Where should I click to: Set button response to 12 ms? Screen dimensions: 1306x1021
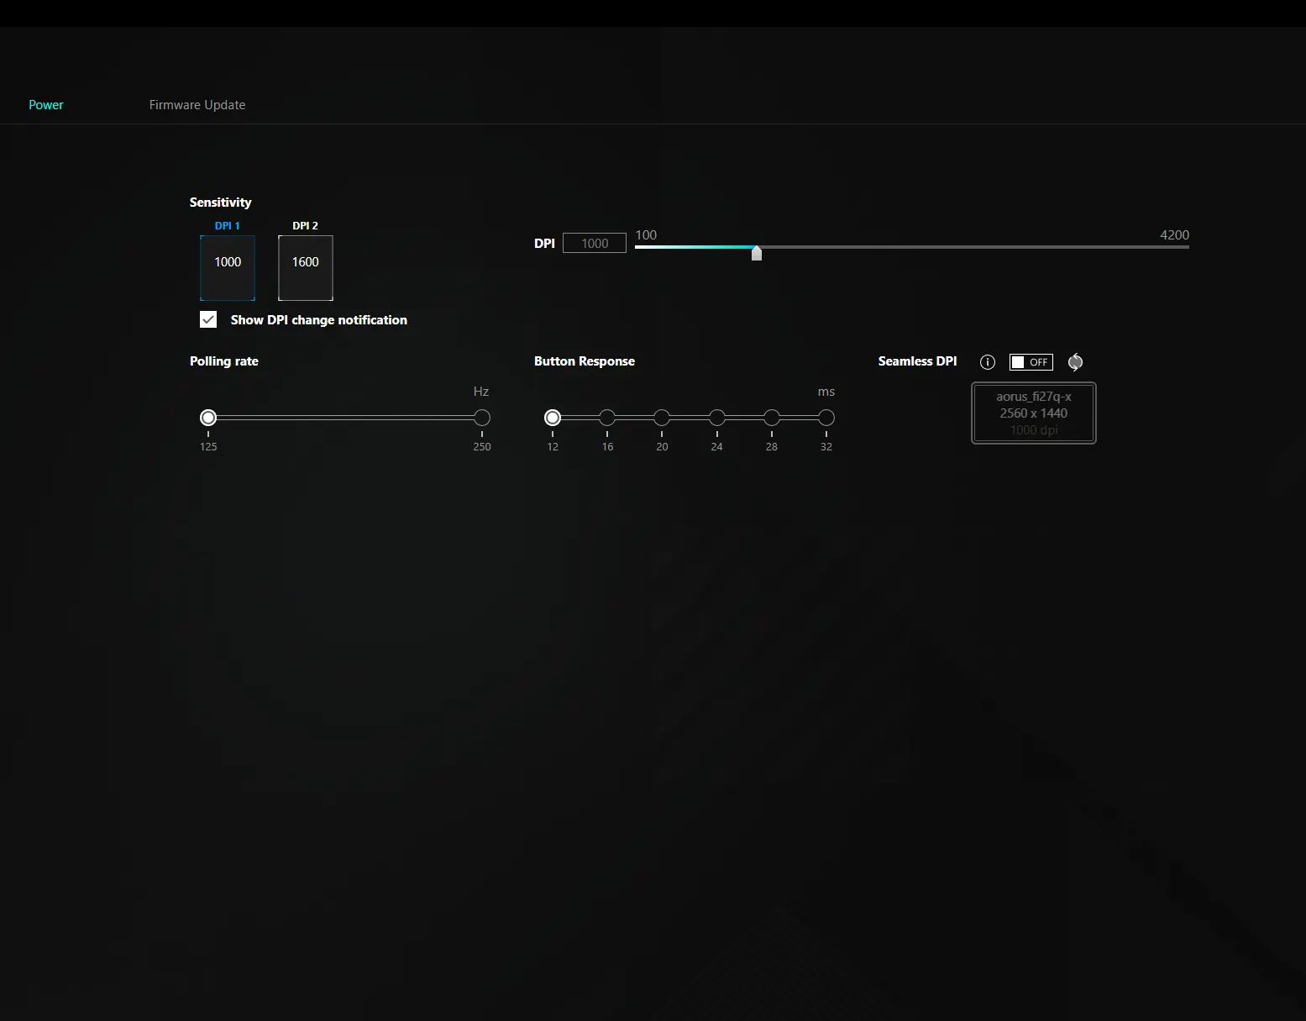click(x=553, y=418)
